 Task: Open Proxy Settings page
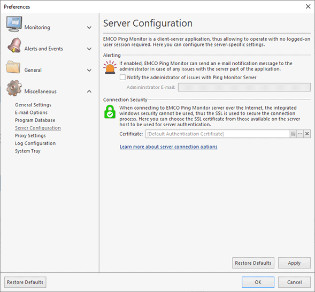coord(30,135)
